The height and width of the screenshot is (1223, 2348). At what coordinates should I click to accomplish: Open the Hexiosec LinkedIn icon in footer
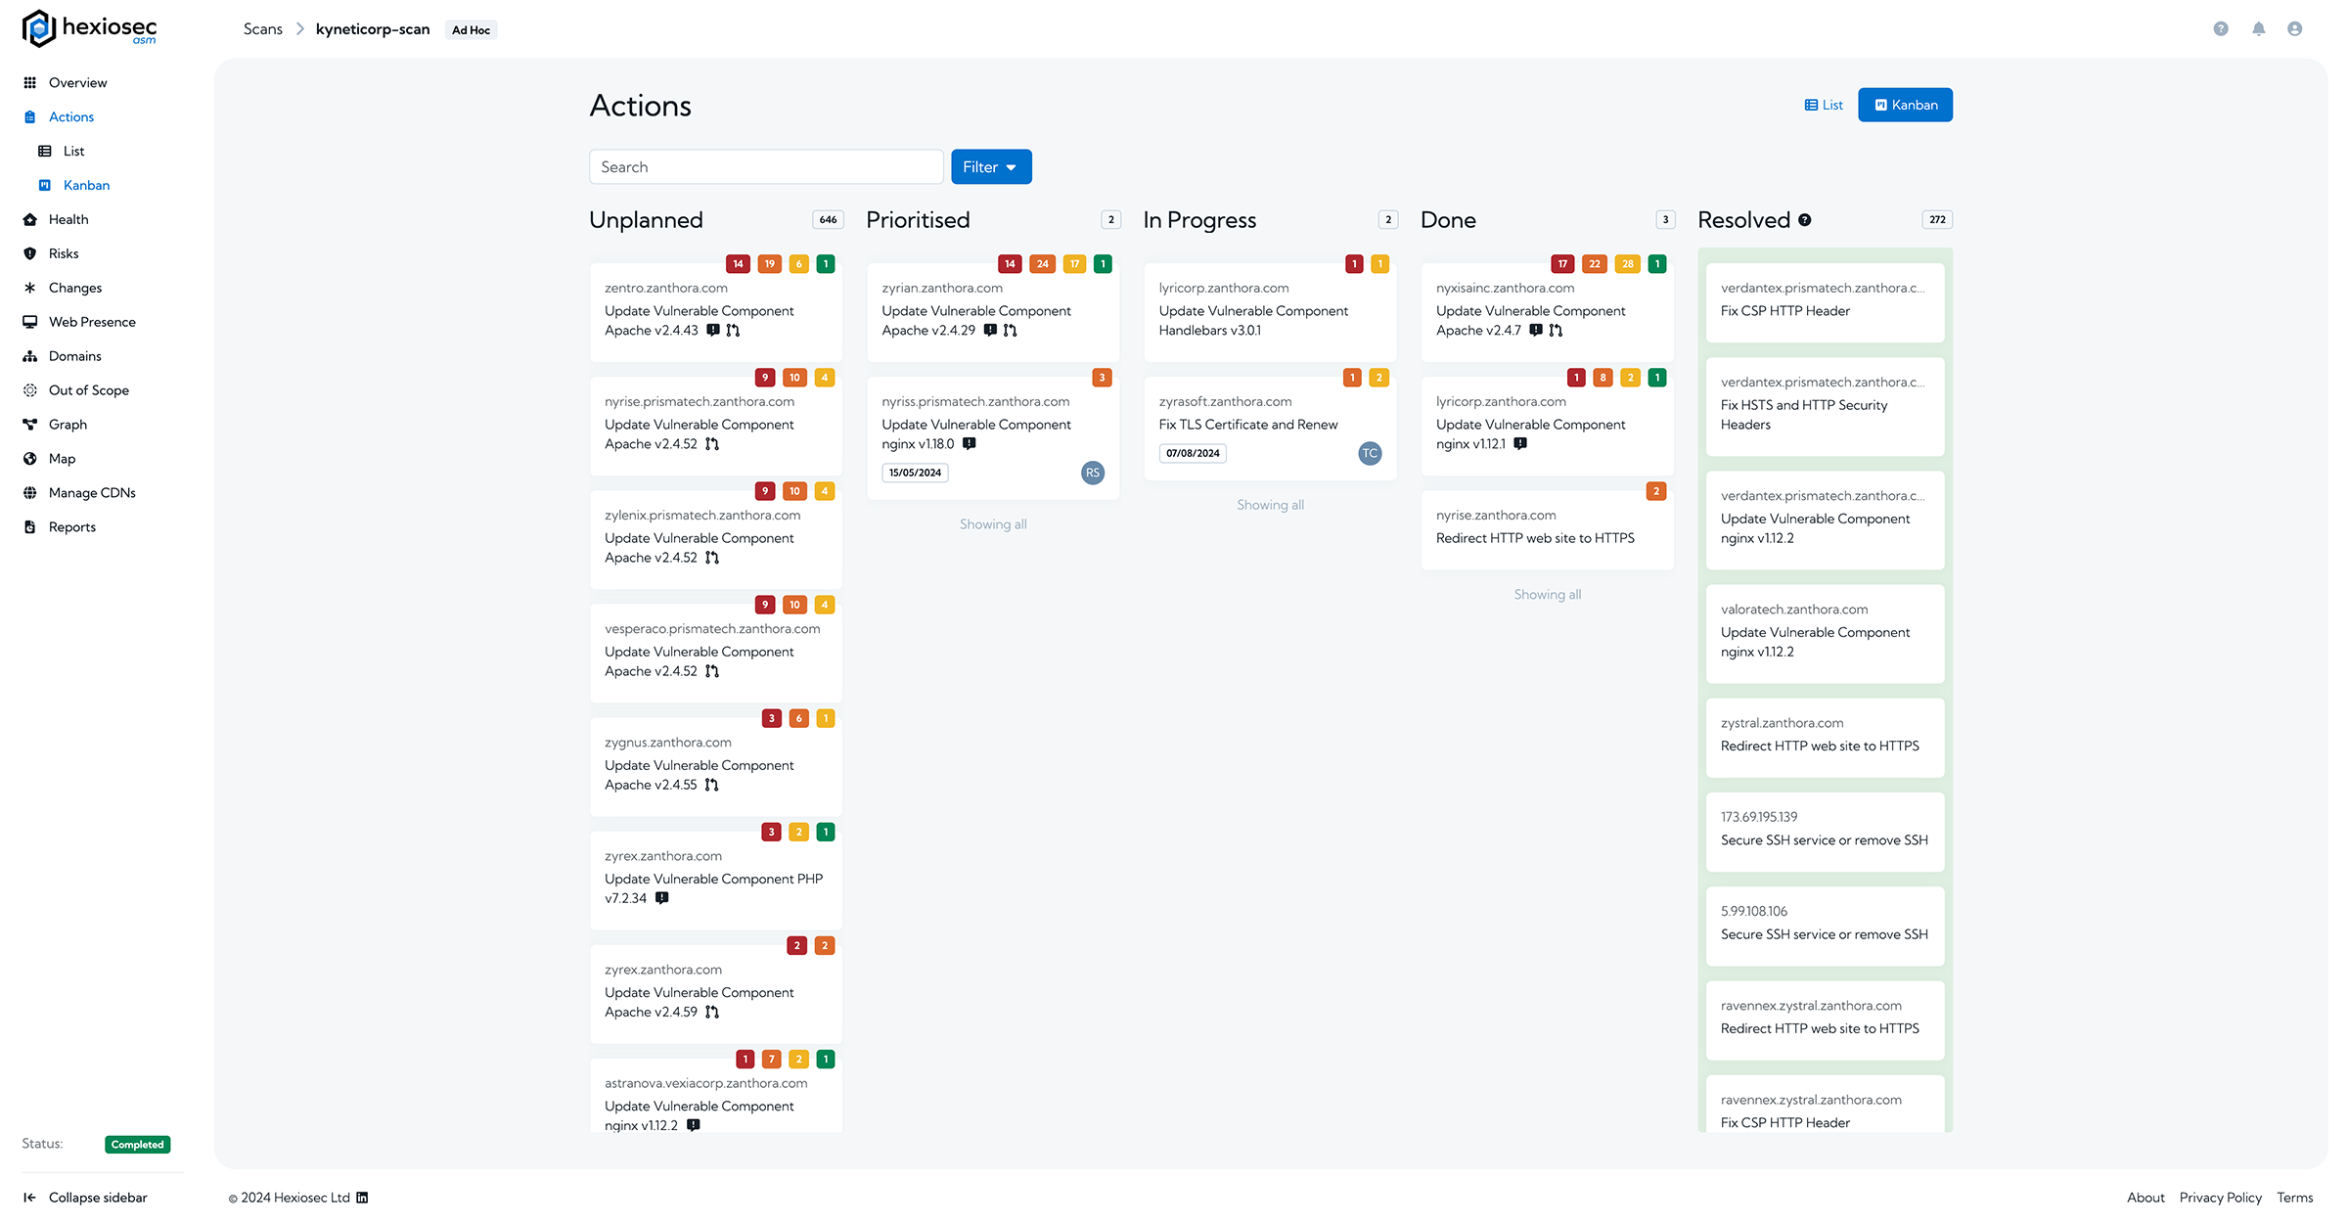(x=362, y=1198)
